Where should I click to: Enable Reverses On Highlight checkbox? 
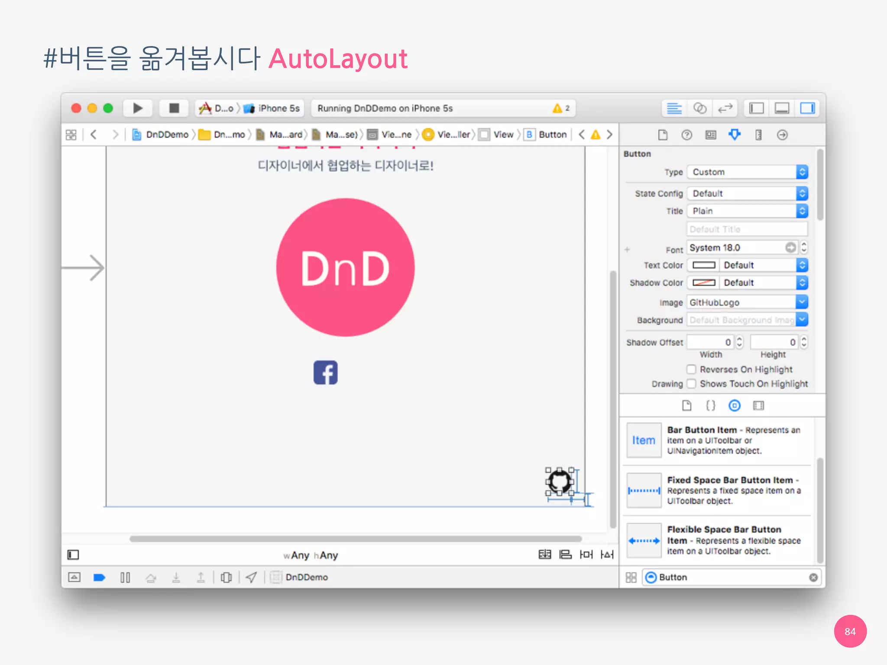coord(692,369)
